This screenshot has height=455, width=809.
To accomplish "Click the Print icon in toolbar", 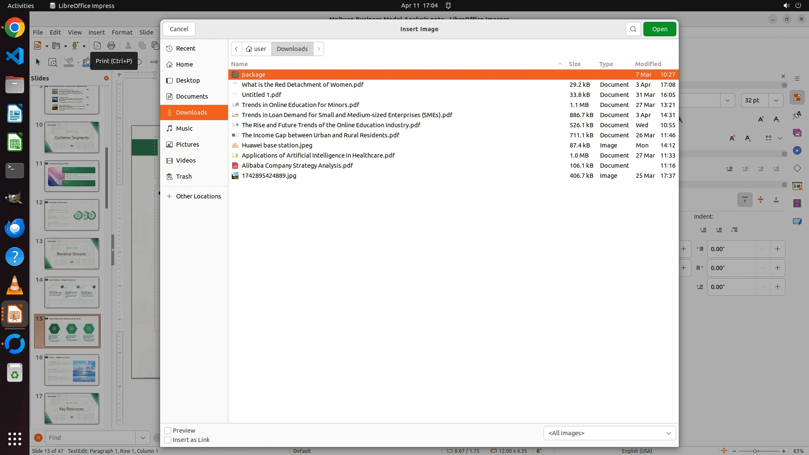I will 111,45.
